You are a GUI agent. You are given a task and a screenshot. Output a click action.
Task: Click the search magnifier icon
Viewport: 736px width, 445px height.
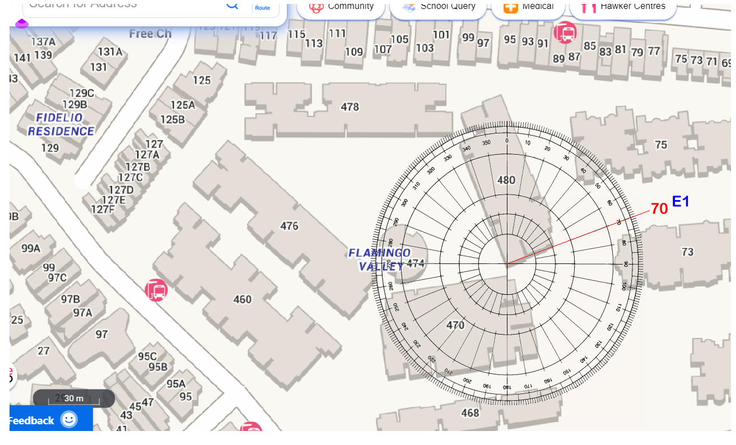(x=232, y=6)
